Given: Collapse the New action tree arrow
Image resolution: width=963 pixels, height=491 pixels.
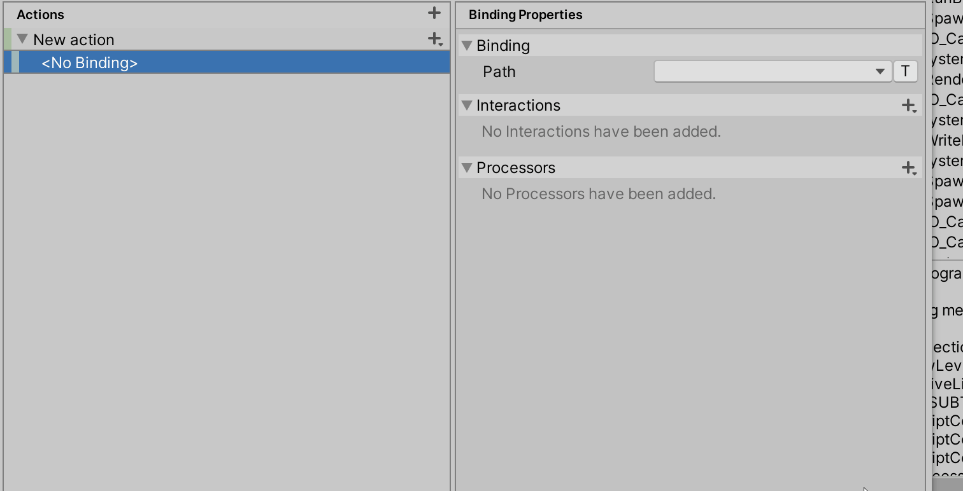Looking at the screenshot, I should 22,39.
